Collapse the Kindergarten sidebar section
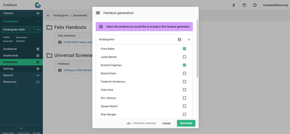This screenshot has height=134, width=290. point(38,22)
